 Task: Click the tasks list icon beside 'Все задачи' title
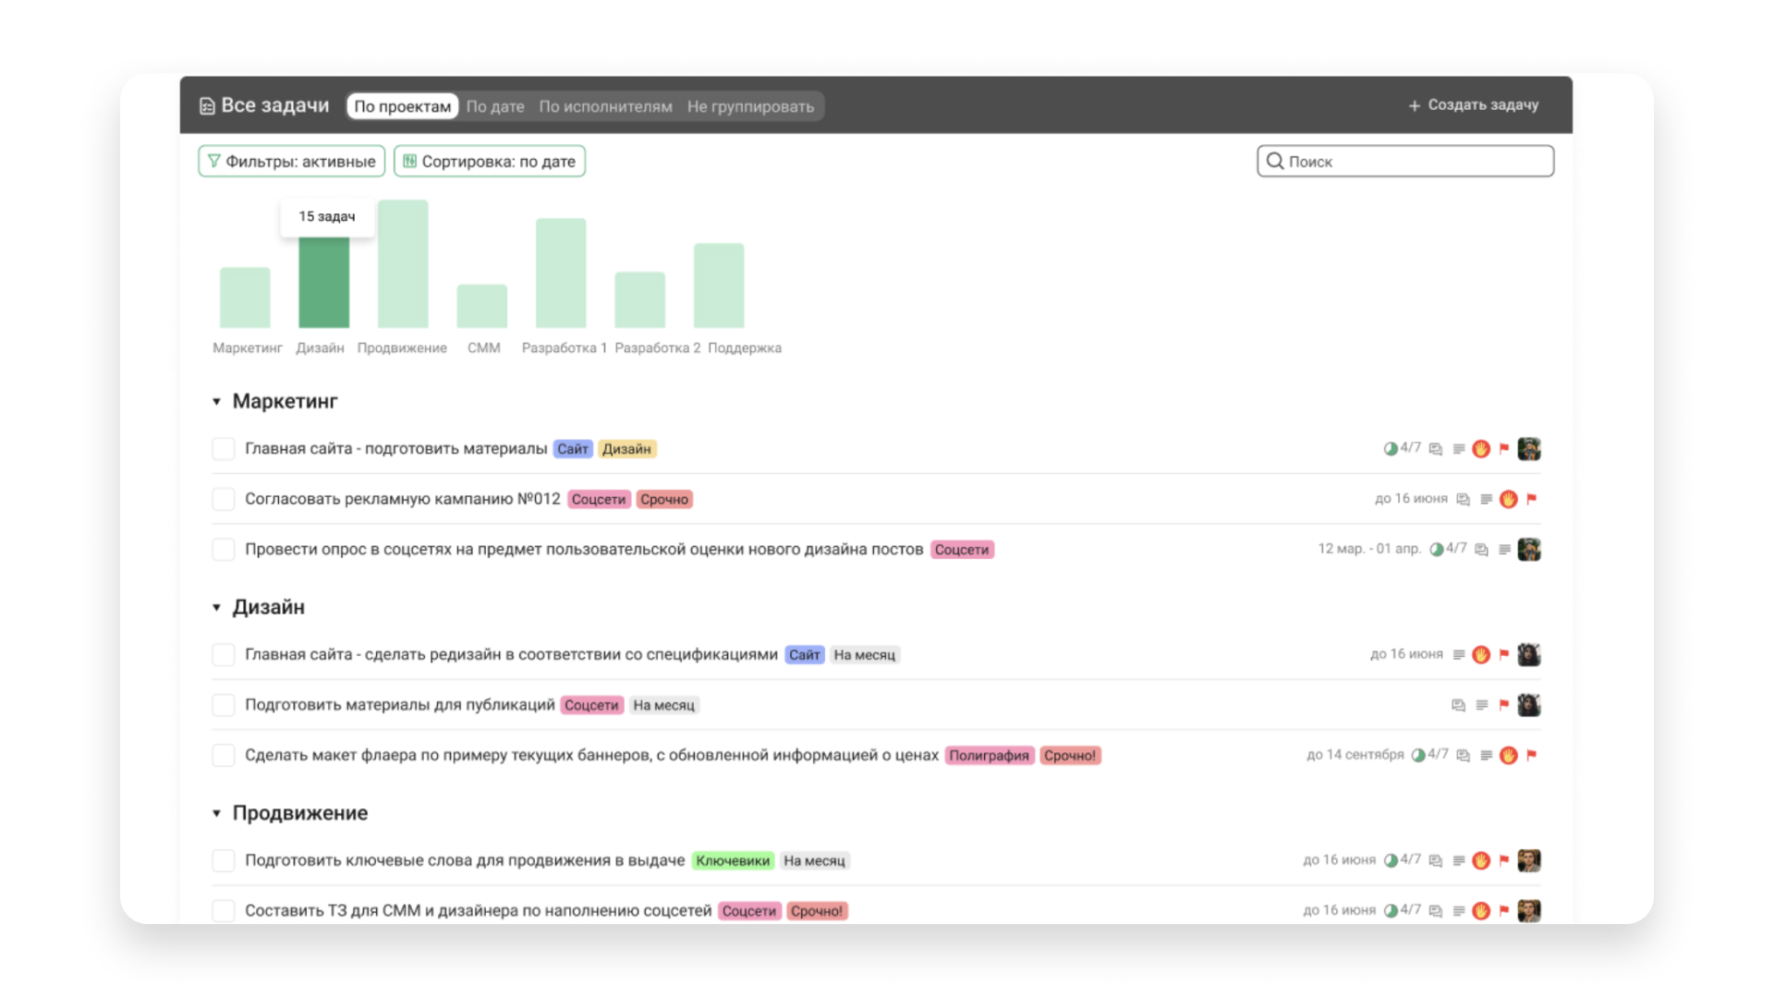207,106
